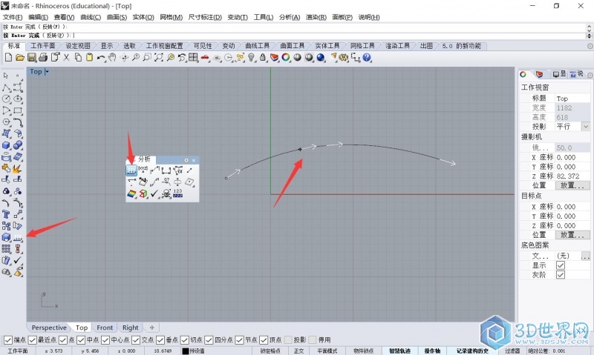Viewport: 594px width, 355px height.
Task: Open the 分析(A) menu
Action: [290, 17]
